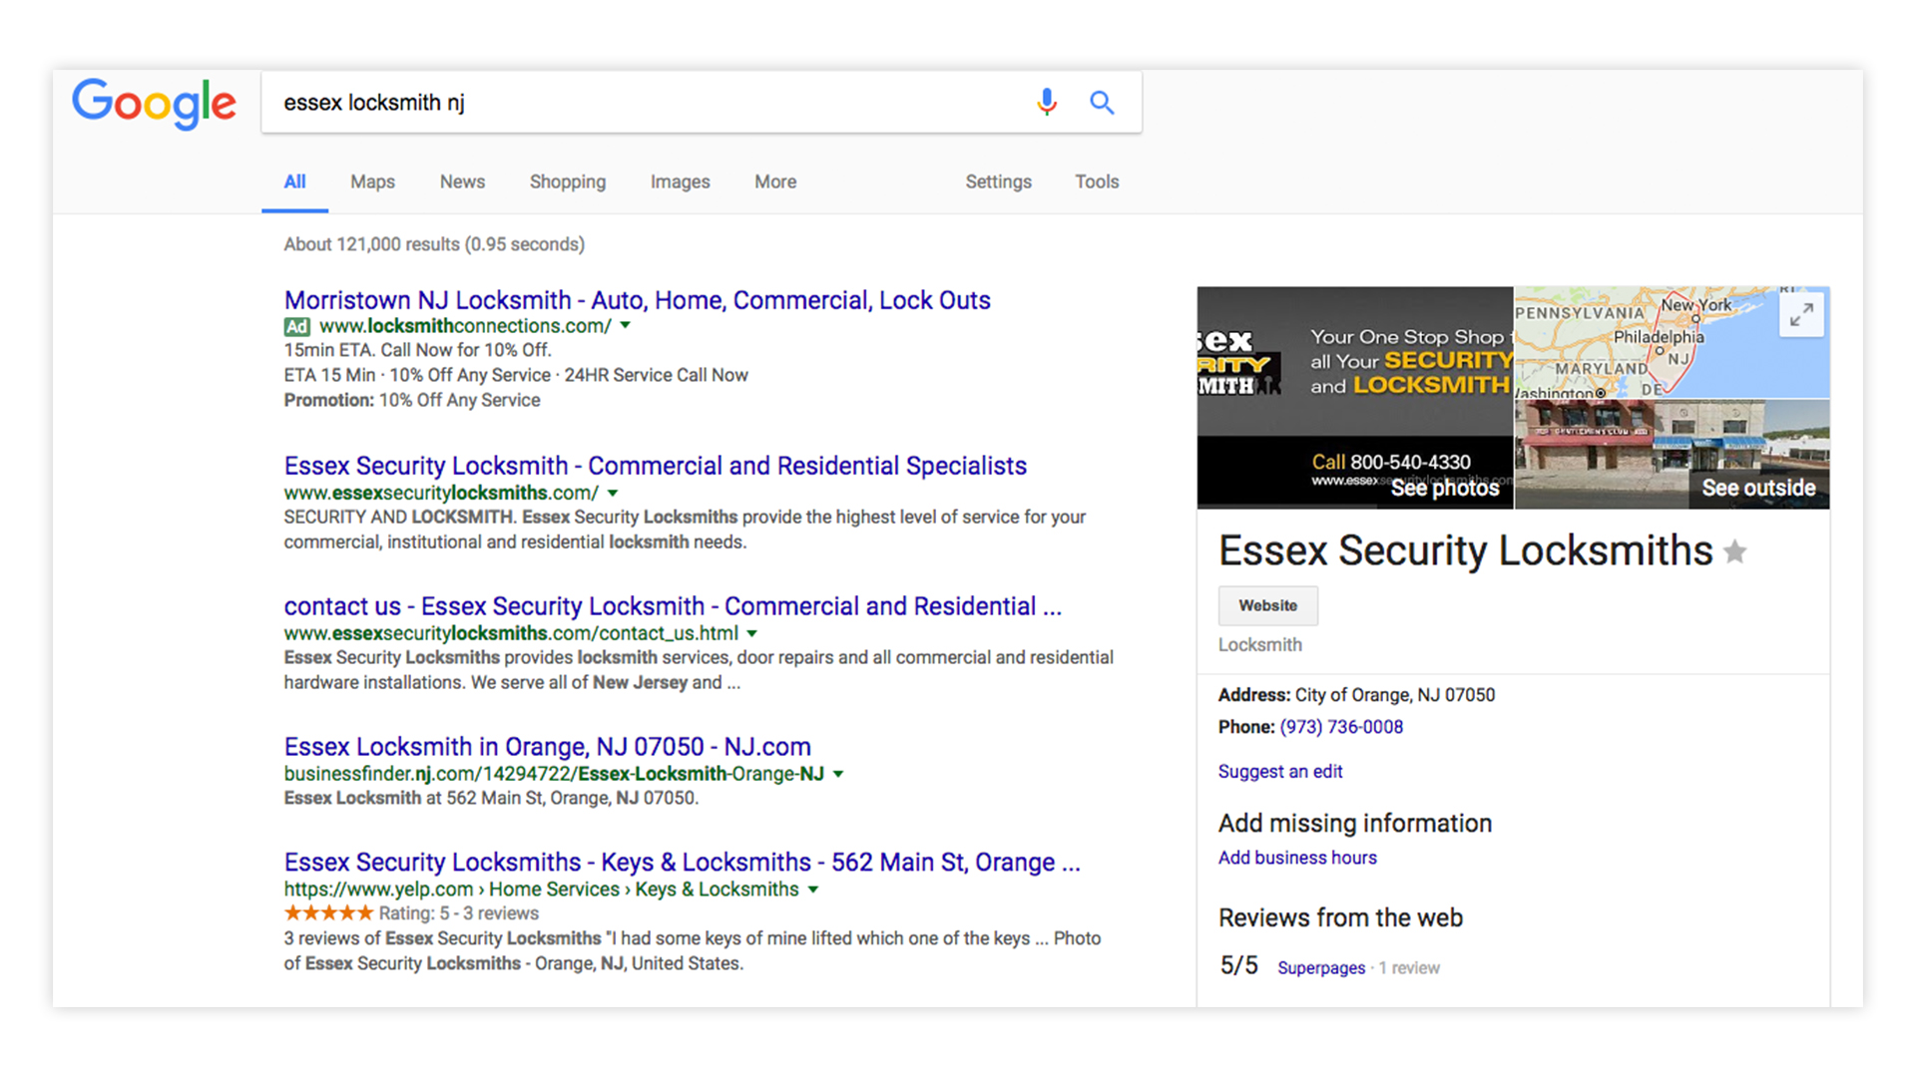This screenshot has width=1916, height=1077.
Task: Open Essex Security Locksmith Commercial and Residential Specialists result
Action: [655, 466]
